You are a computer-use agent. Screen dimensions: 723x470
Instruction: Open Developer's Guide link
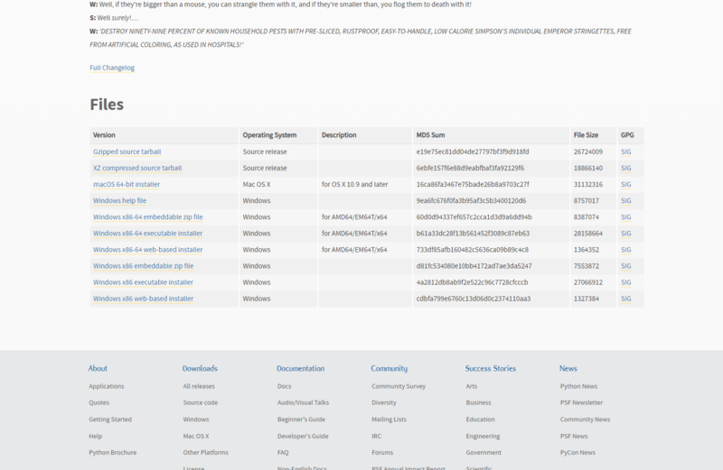pyautogui.click(x=303, y=436)
